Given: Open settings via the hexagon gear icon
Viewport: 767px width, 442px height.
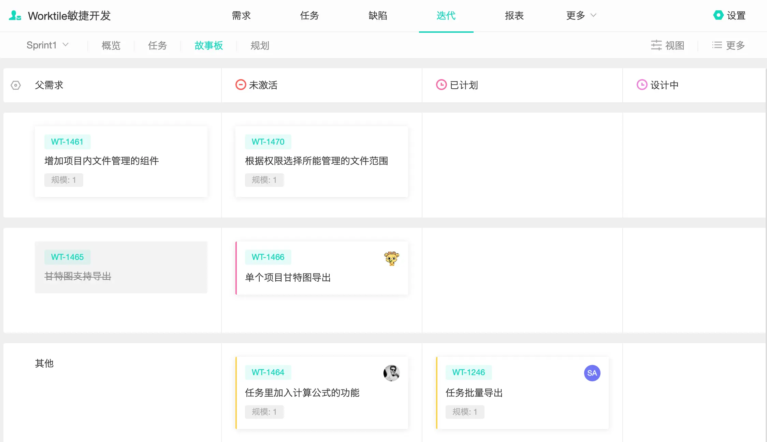Looking at the screenshot, I should [x=718, y=15].
